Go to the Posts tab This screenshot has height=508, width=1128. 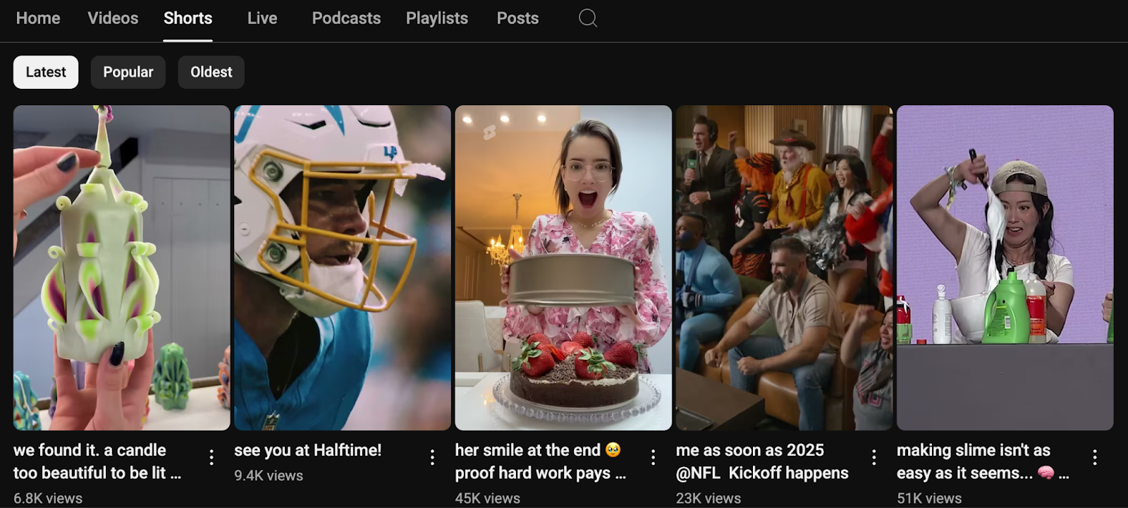pos(517,18)
